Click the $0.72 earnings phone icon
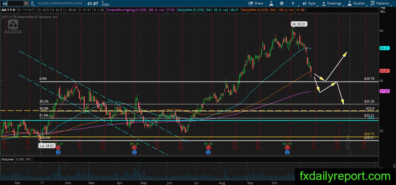The height and width of the screenshot is (185, 396). click(x=287, y=147)
